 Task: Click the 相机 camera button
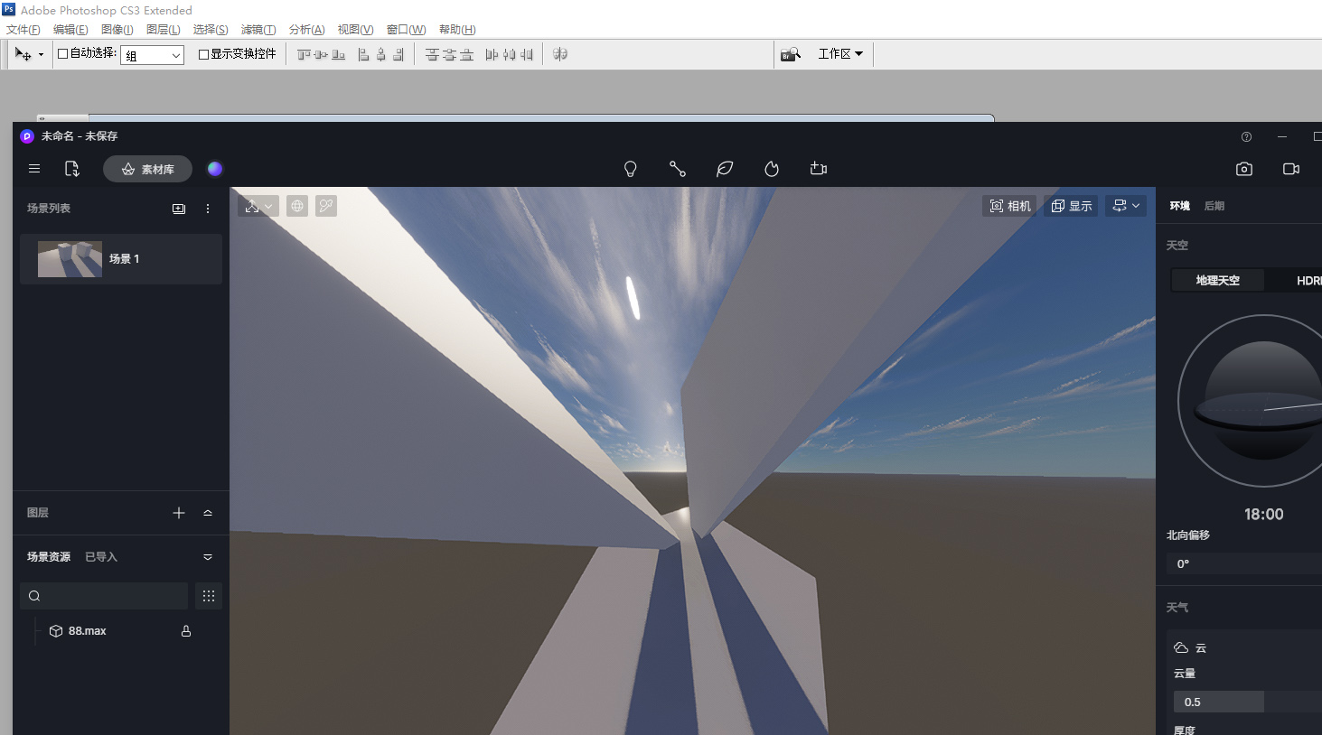(x=1009, y=206)
